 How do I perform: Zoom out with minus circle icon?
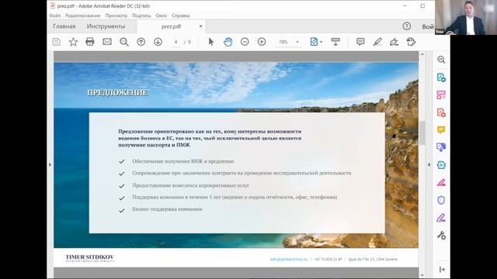coord(245,42)
